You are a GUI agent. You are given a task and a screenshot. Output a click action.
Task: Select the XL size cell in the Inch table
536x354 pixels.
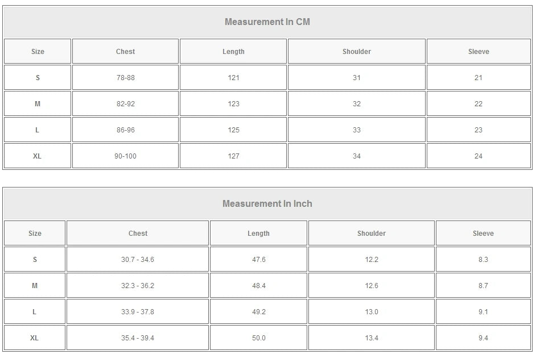[34, 338]
